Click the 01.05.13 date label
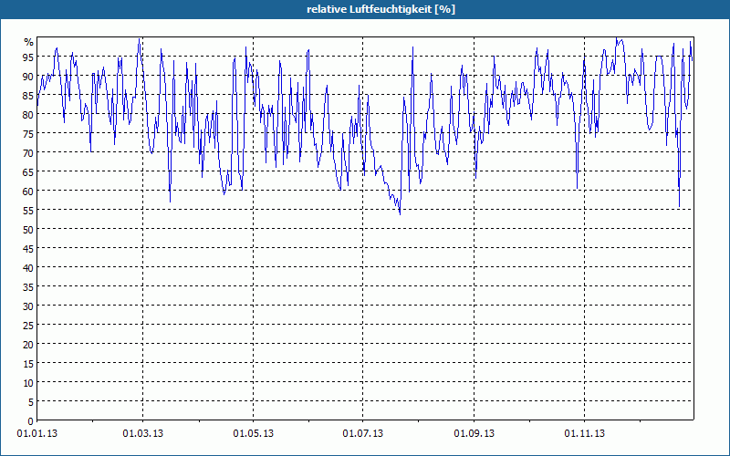730x456 pixels. (x=254, y=434)
